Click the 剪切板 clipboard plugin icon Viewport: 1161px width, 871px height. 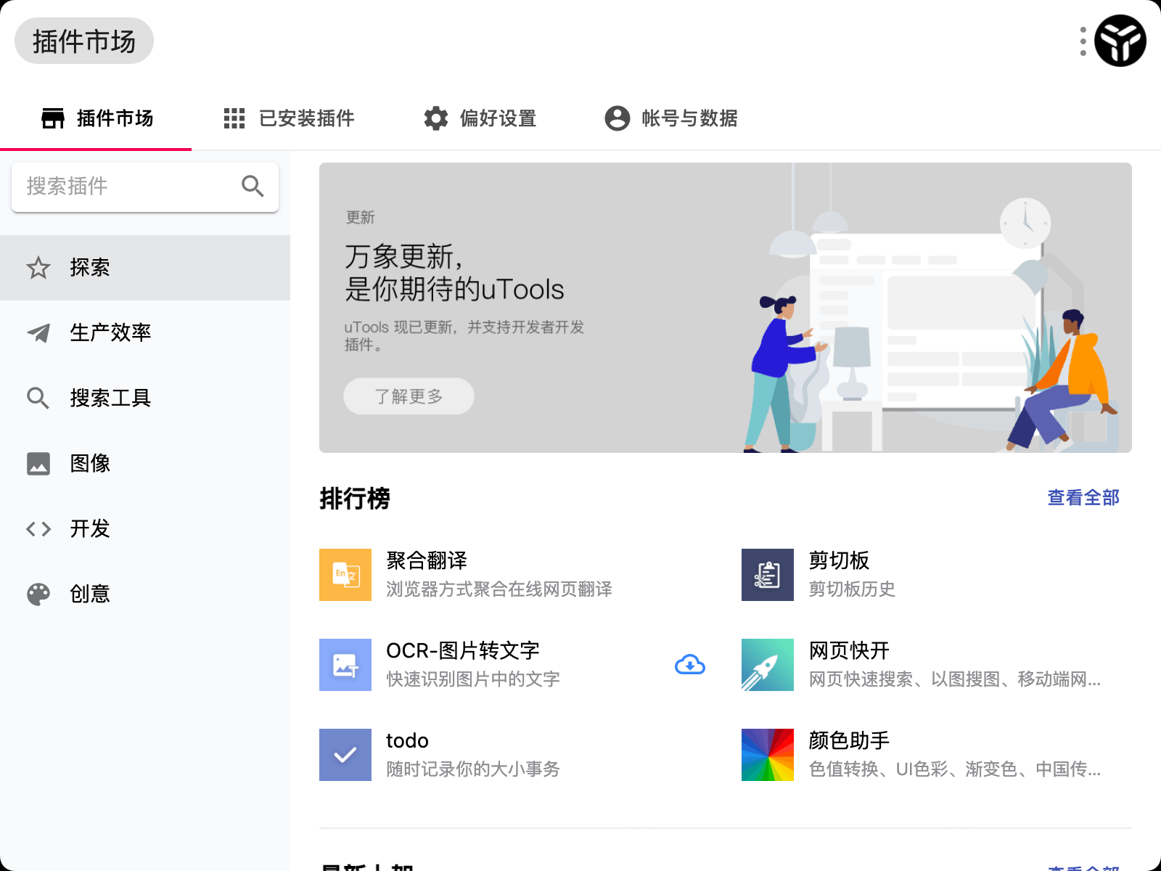(x=768, y=575)
